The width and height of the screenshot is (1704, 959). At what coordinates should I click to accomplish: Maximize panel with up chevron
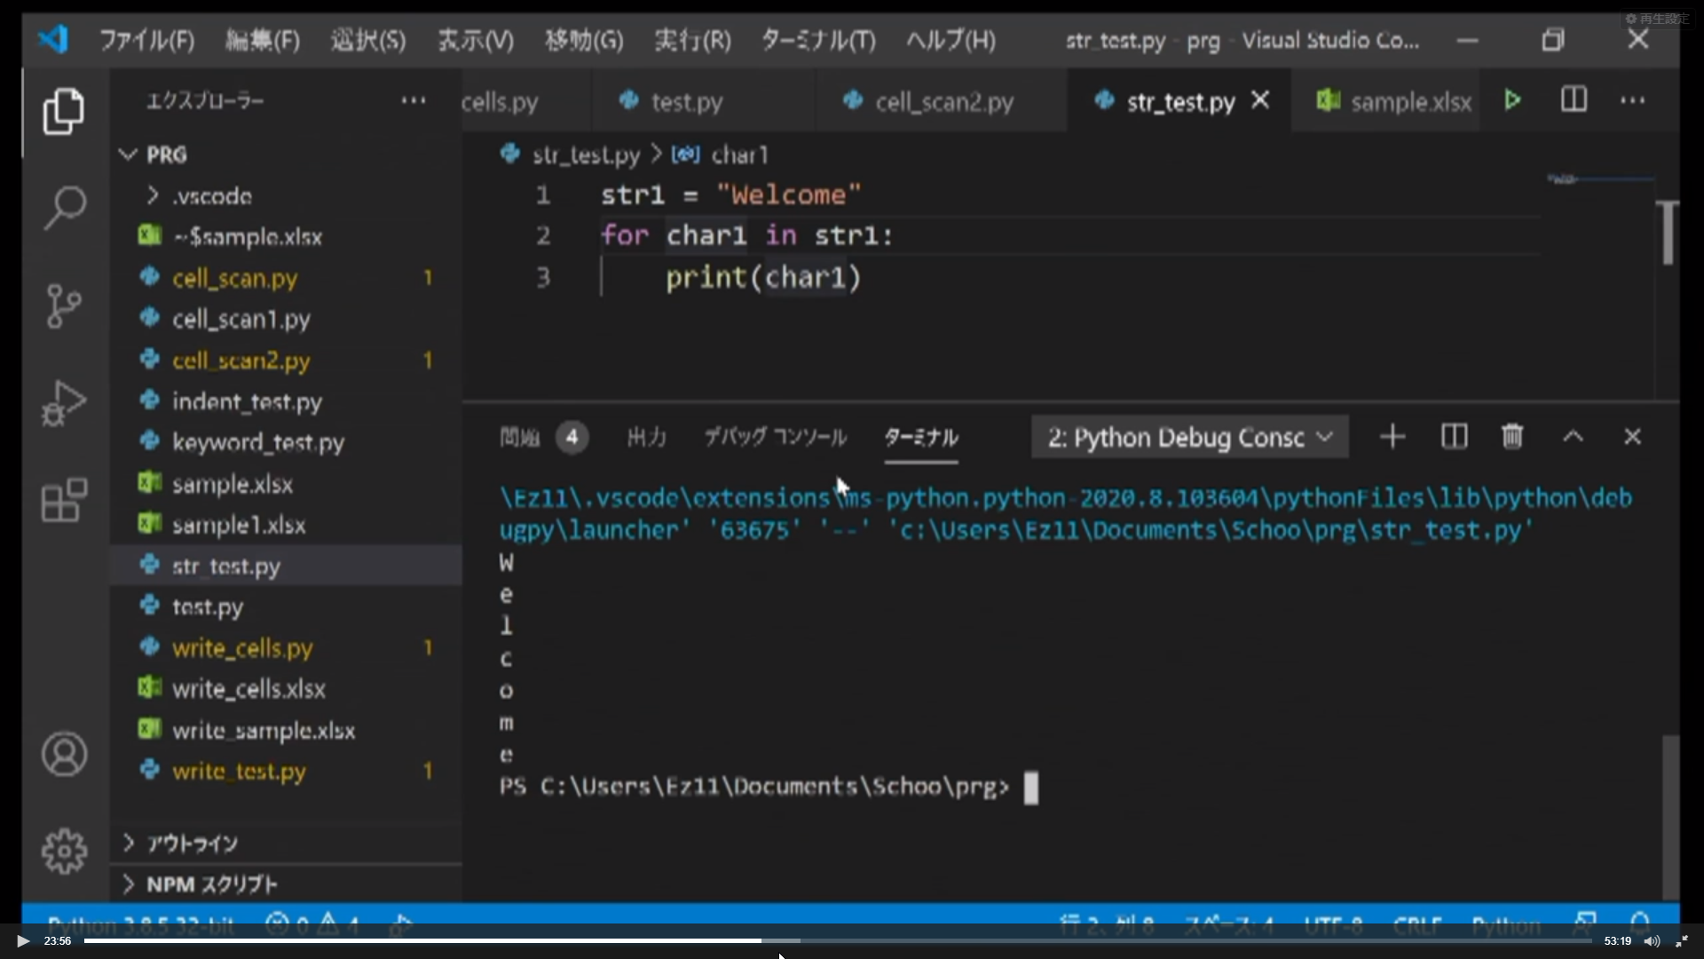click(x=1573, y=437)
